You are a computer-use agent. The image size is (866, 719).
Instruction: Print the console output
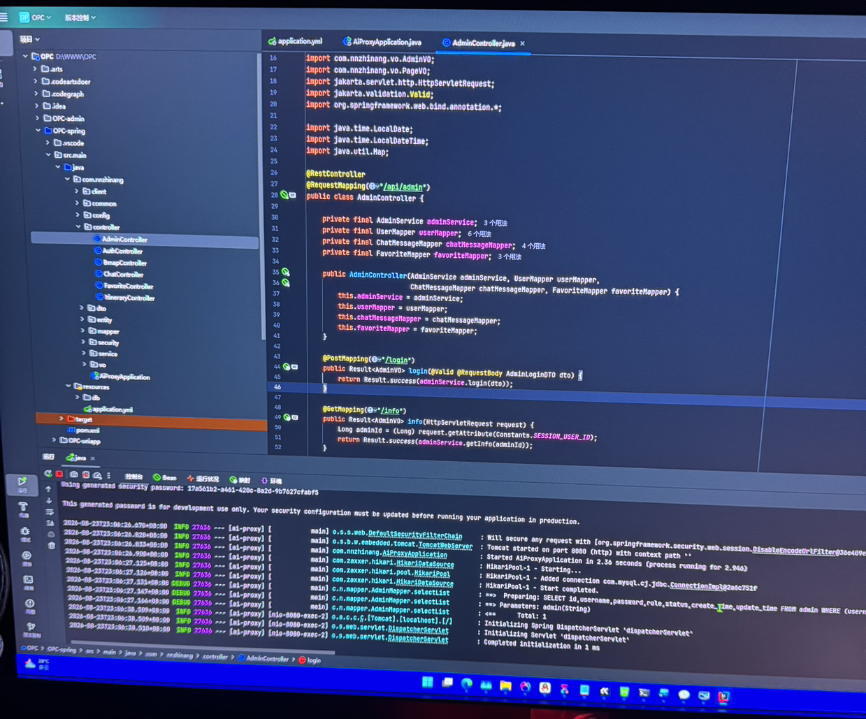click(51, 535)
